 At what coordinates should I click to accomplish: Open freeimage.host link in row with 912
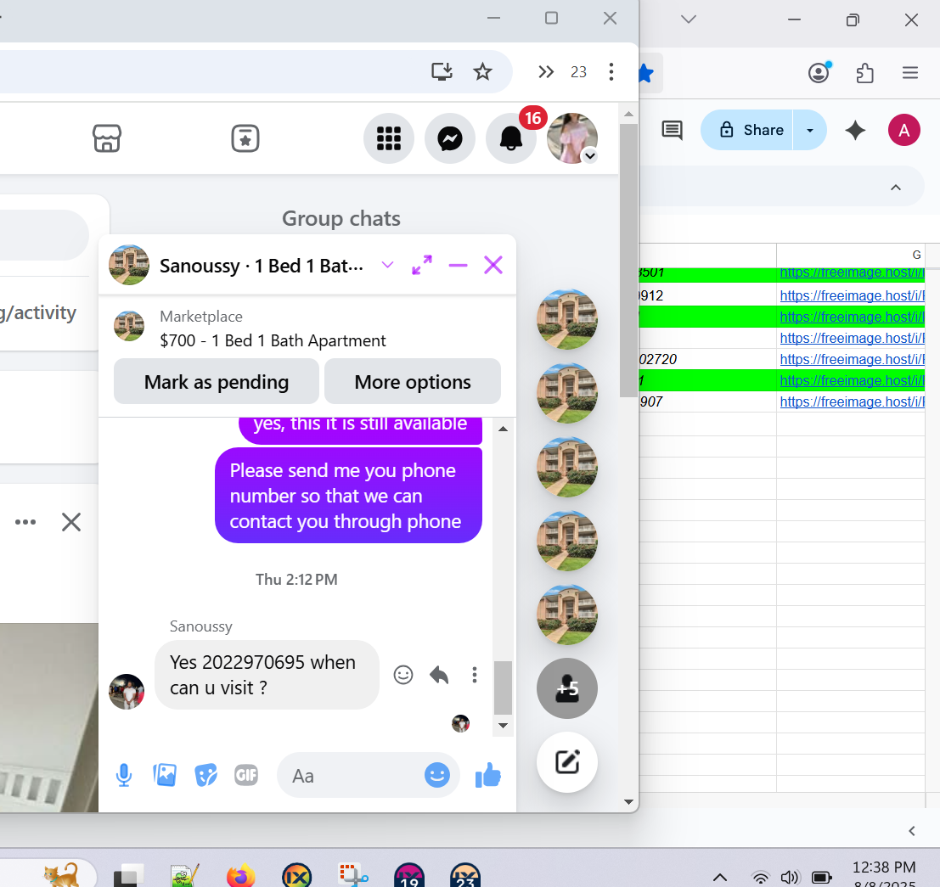852,295
